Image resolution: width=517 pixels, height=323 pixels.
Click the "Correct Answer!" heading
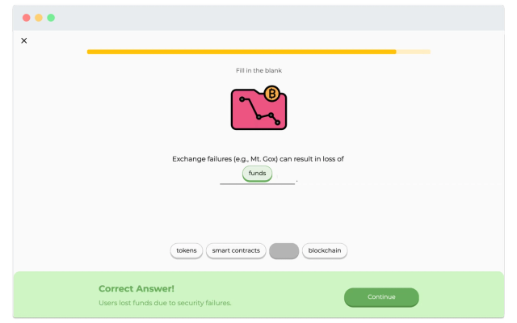[137, 289]
